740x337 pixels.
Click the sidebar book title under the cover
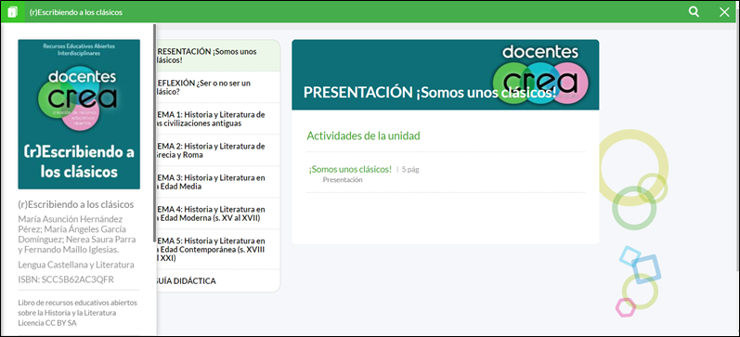click(x=76, y=204)
